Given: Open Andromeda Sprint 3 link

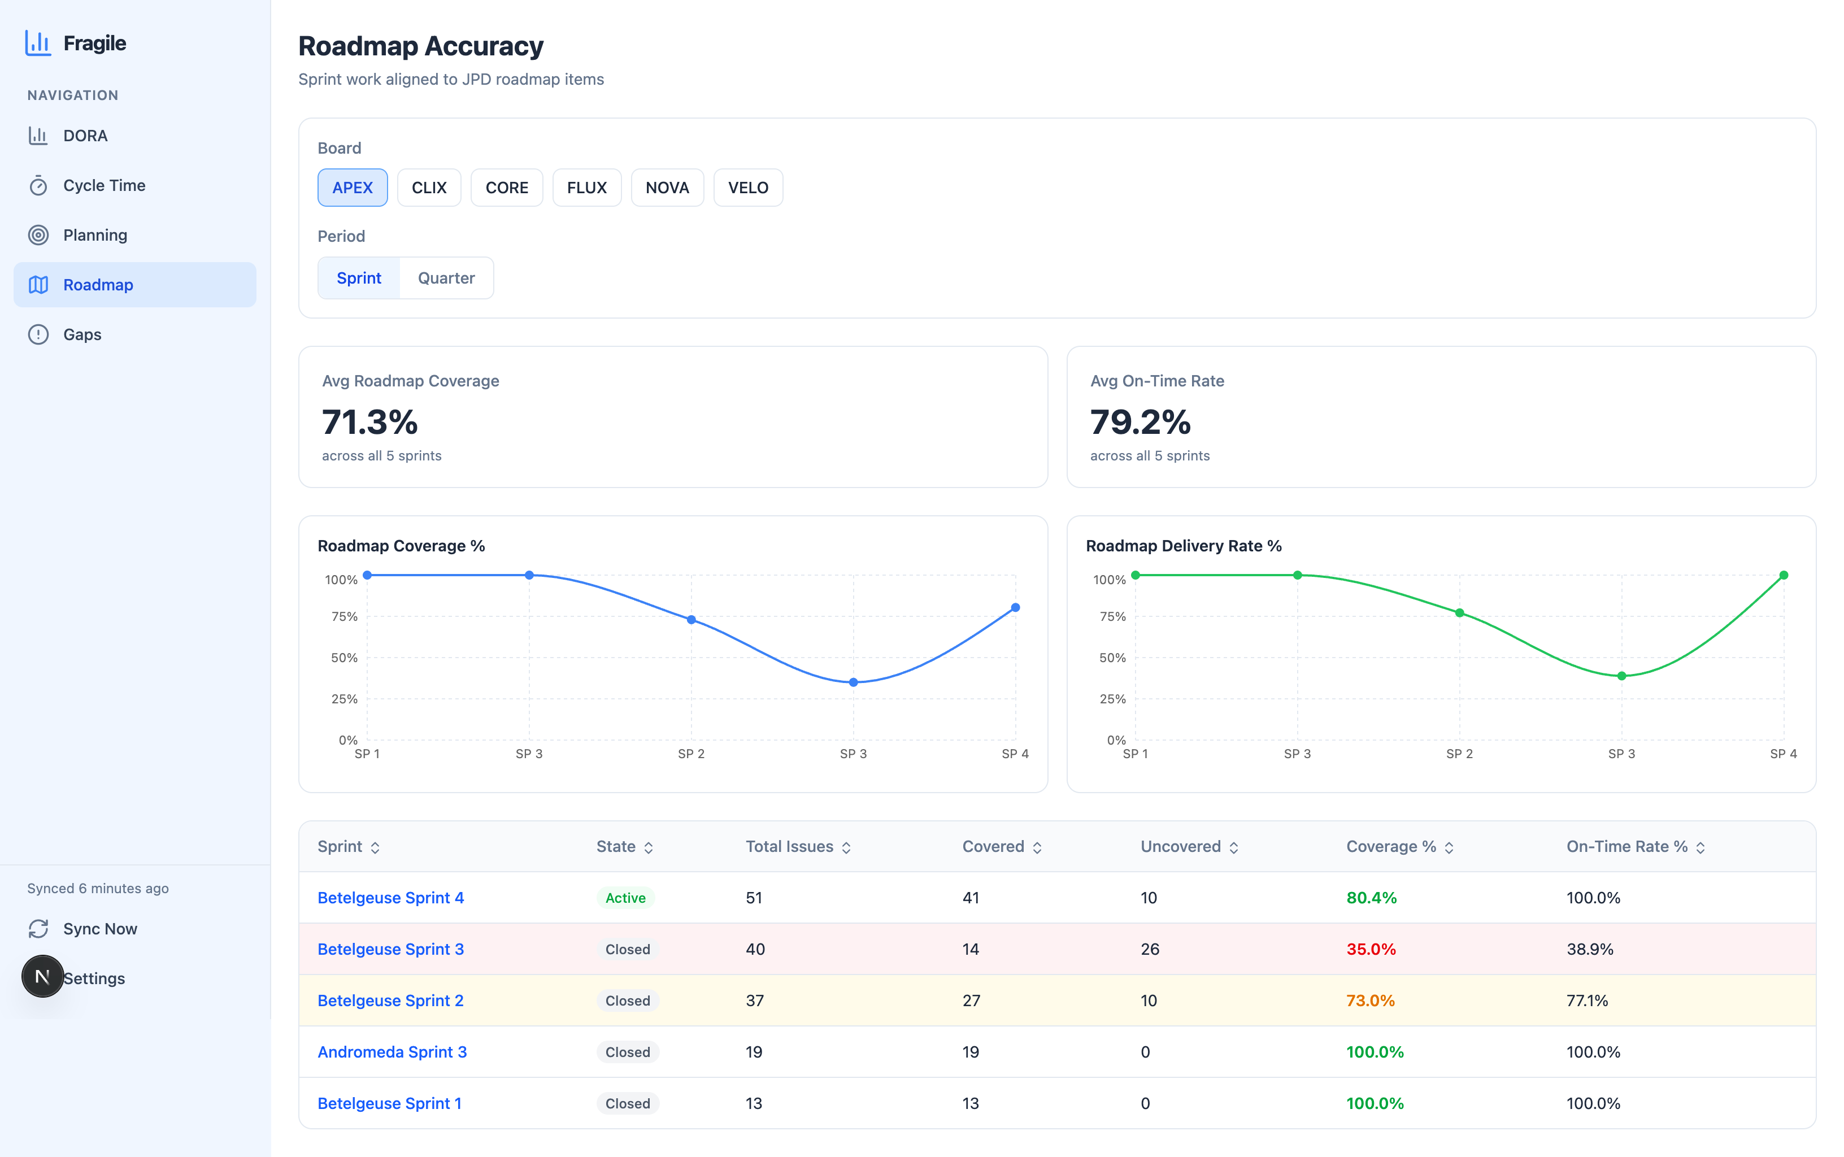Looking at the screenshot, I should click(x=392, y=1051).
